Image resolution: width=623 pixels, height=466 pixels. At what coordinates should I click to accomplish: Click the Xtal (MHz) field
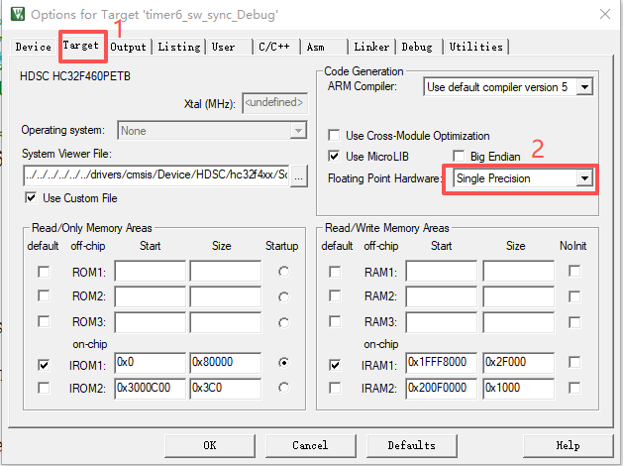click(x=274, y=103)
